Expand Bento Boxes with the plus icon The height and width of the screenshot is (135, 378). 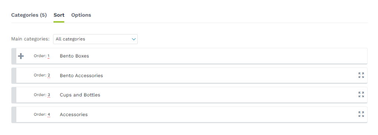point(21,56)
